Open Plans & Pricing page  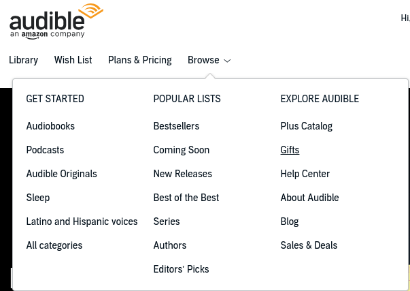point(140,60)
